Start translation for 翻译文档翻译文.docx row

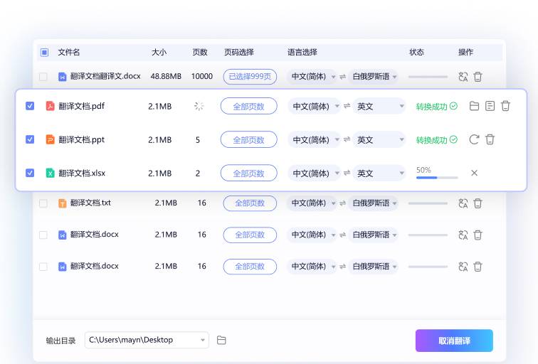click(x=463, y=77)
